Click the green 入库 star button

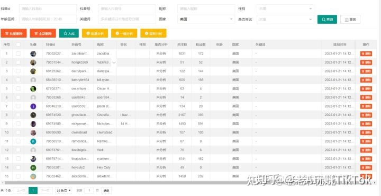point(69,33)
